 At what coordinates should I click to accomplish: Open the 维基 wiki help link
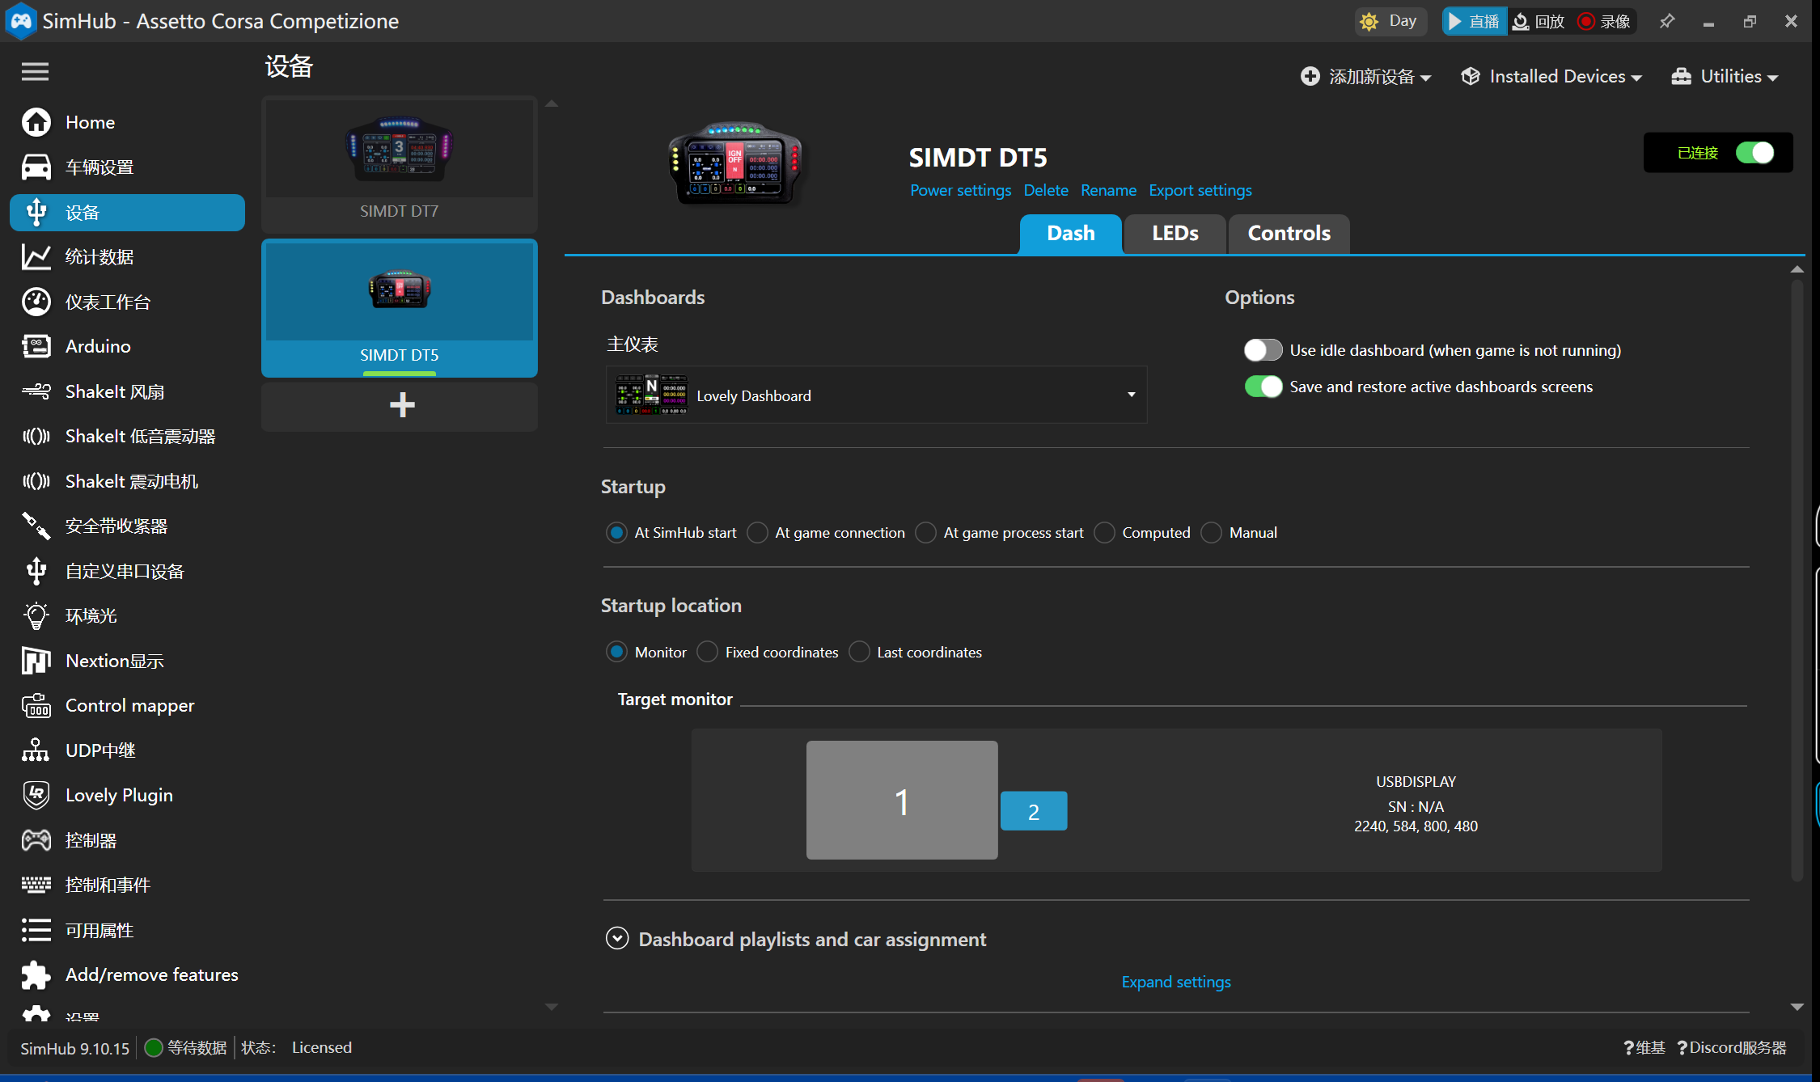[x=1644, y=1048]
